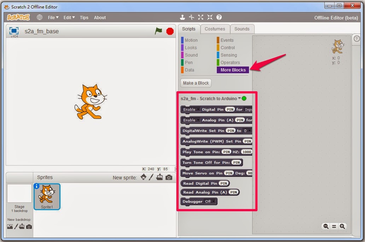365x242 pixels.
Task: Click the cat sprite on stage
Action: pyautogui.click(x=91, y=102)
